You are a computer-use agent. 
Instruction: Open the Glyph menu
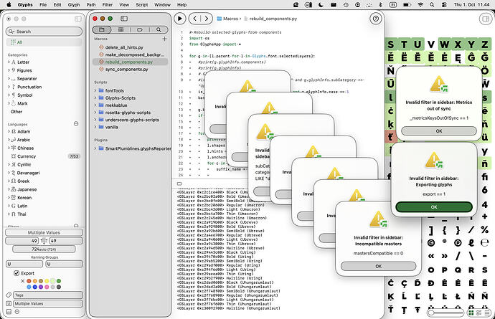(x=74, y=5)
